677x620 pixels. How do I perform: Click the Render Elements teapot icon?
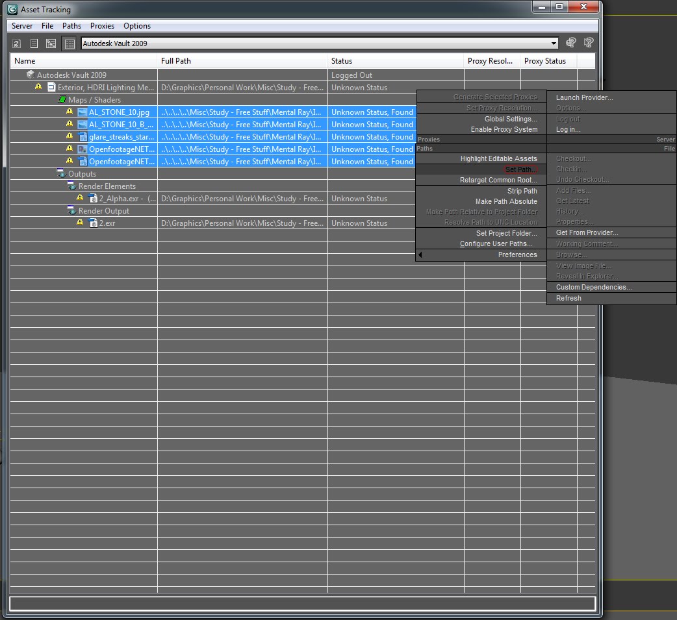[x=71, y=186]
